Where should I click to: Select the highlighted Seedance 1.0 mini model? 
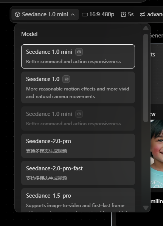78,56
